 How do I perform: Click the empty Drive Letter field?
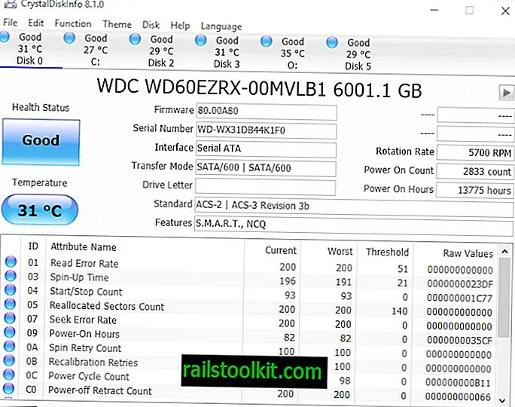tap(265, 188)
